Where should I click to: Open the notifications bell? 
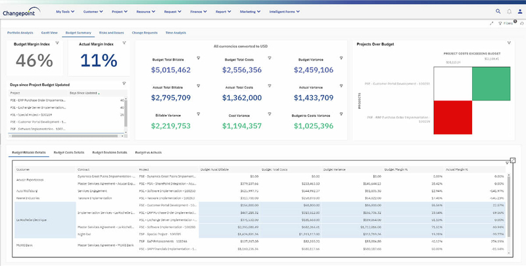tap(509, 11)
